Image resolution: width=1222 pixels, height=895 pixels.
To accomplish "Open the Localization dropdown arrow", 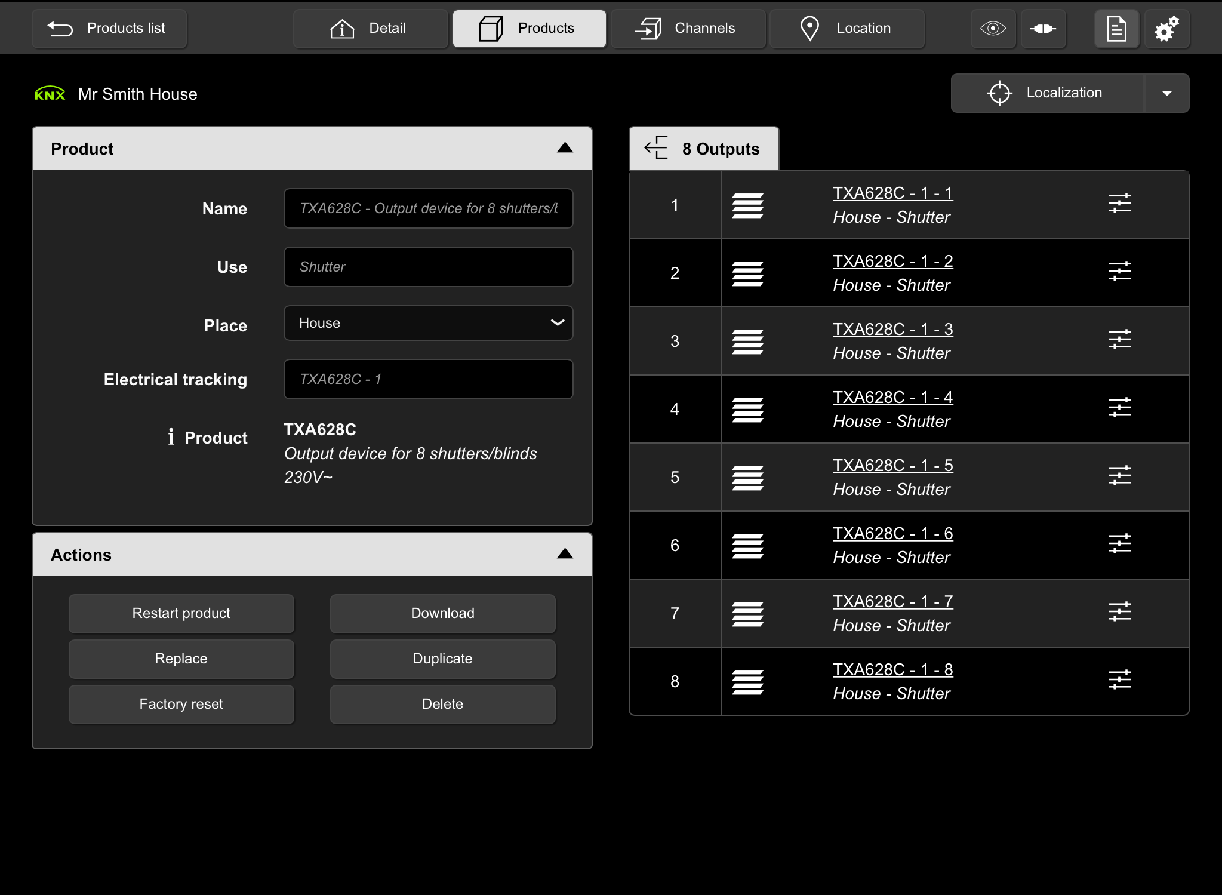I will 1166,93.
